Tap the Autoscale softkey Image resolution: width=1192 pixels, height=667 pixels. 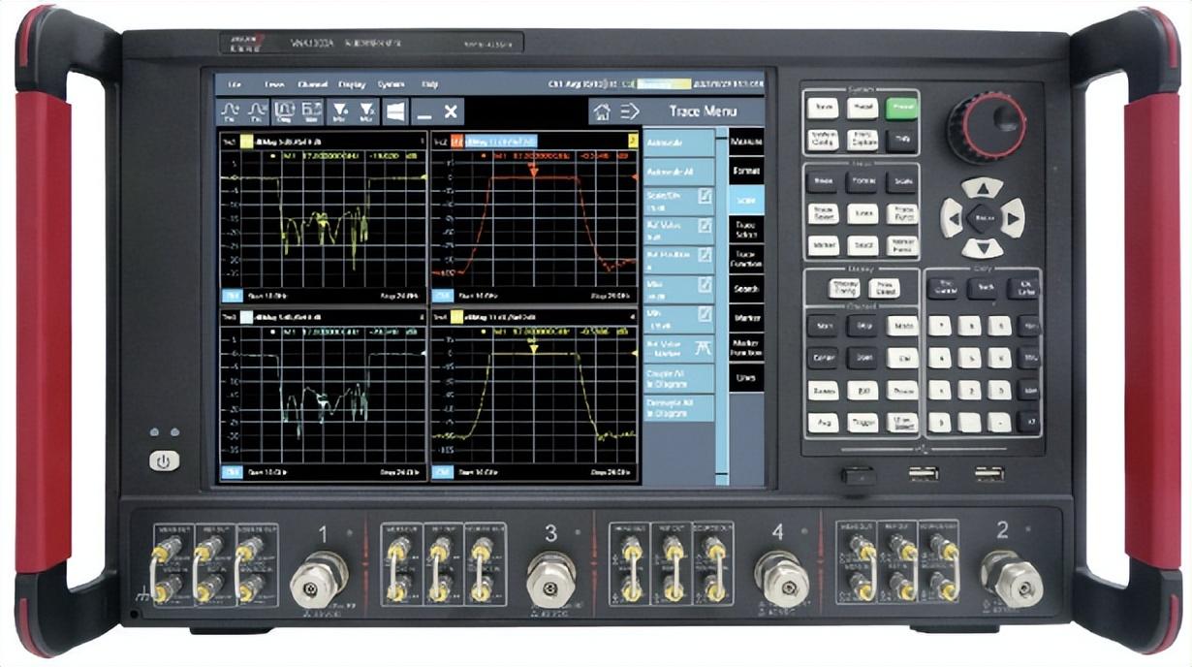pyautogui.click(x=678, y=142)
